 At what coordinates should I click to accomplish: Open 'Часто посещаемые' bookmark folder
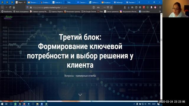(x=21, y=11)
